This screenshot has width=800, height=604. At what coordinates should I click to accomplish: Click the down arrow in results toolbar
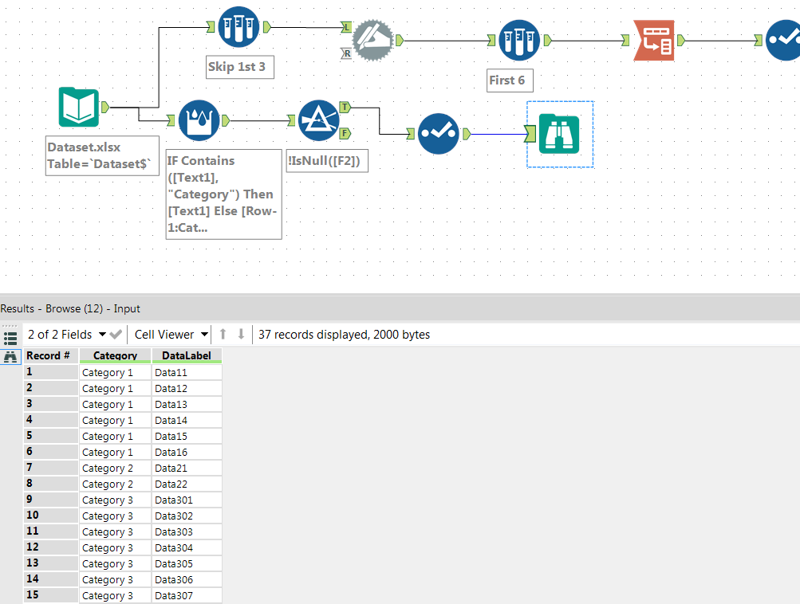(x=241, y=335)
